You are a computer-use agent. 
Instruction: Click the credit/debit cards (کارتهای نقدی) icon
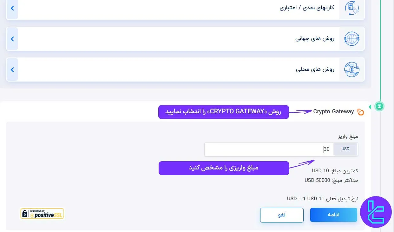tap(352, 9)
